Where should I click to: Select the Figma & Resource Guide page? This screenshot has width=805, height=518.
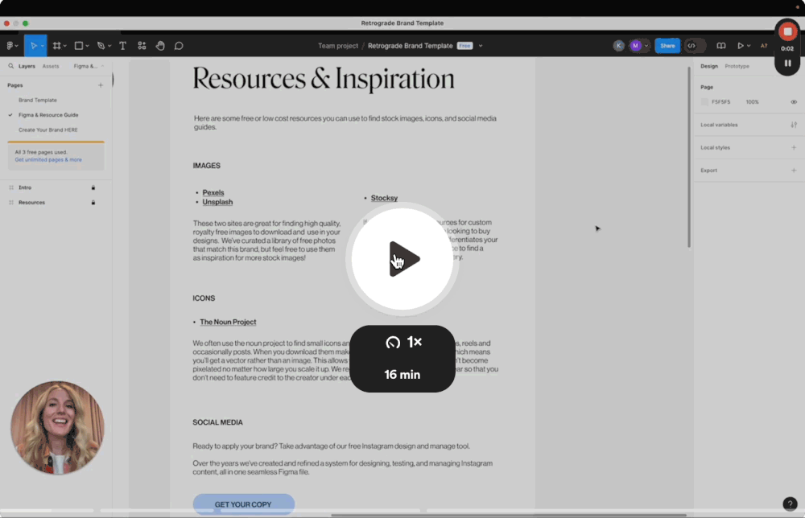pos(48,115)
